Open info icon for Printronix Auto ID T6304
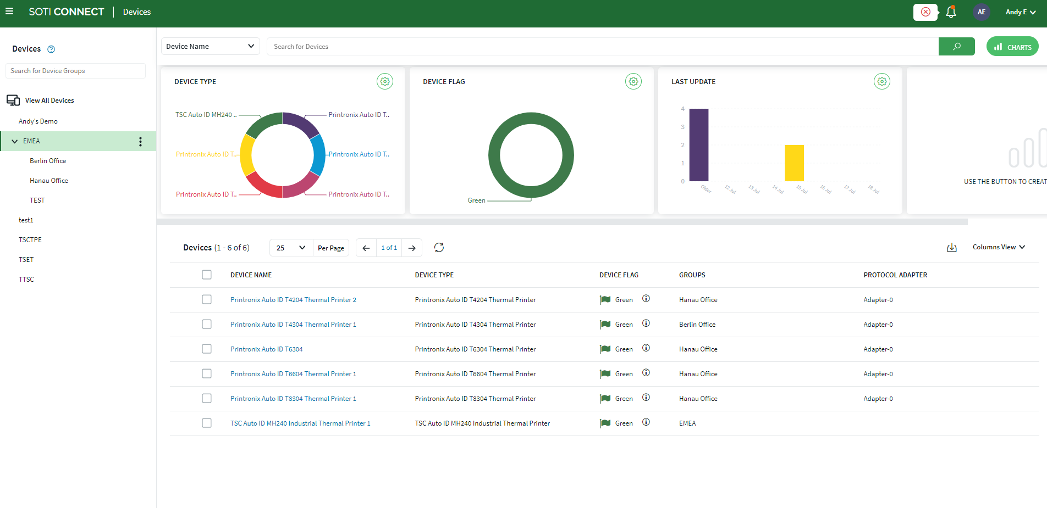 (x=646, y=348)
